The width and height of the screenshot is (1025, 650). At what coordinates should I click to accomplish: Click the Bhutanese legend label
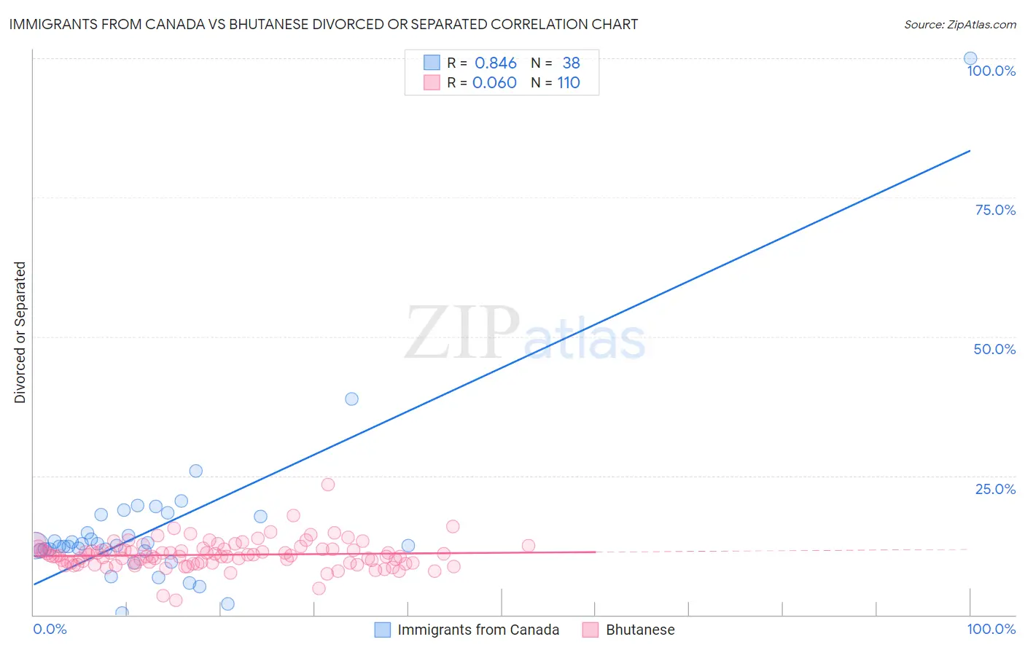[x=640, y=630]
